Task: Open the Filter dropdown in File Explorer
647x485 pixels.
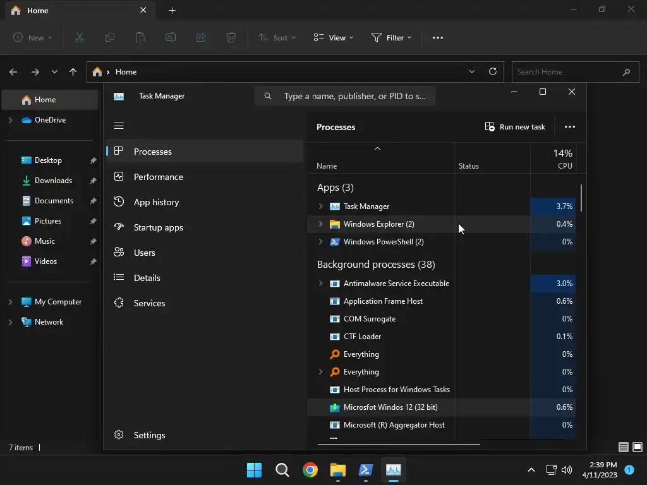Action: (x=391, y=37)
